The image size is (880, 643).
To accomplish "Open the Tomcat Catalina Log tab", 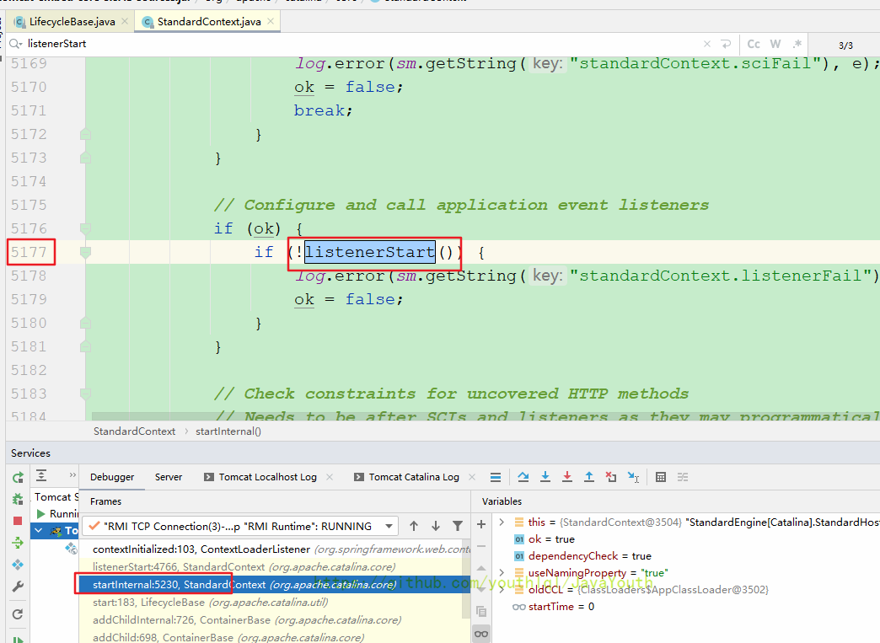I will (413, 477).
